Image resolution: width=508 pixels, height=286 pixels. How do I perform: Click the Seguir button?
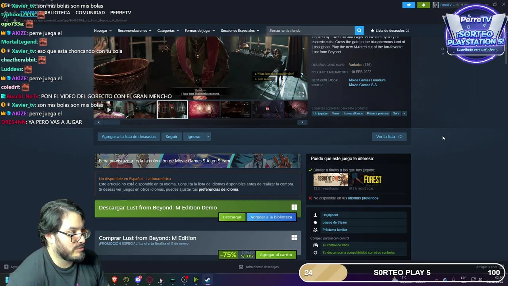point(171,137)
